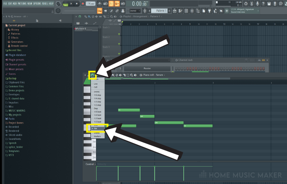Click the record button
This screenshot has height=184, width=287.
[83, 3]
